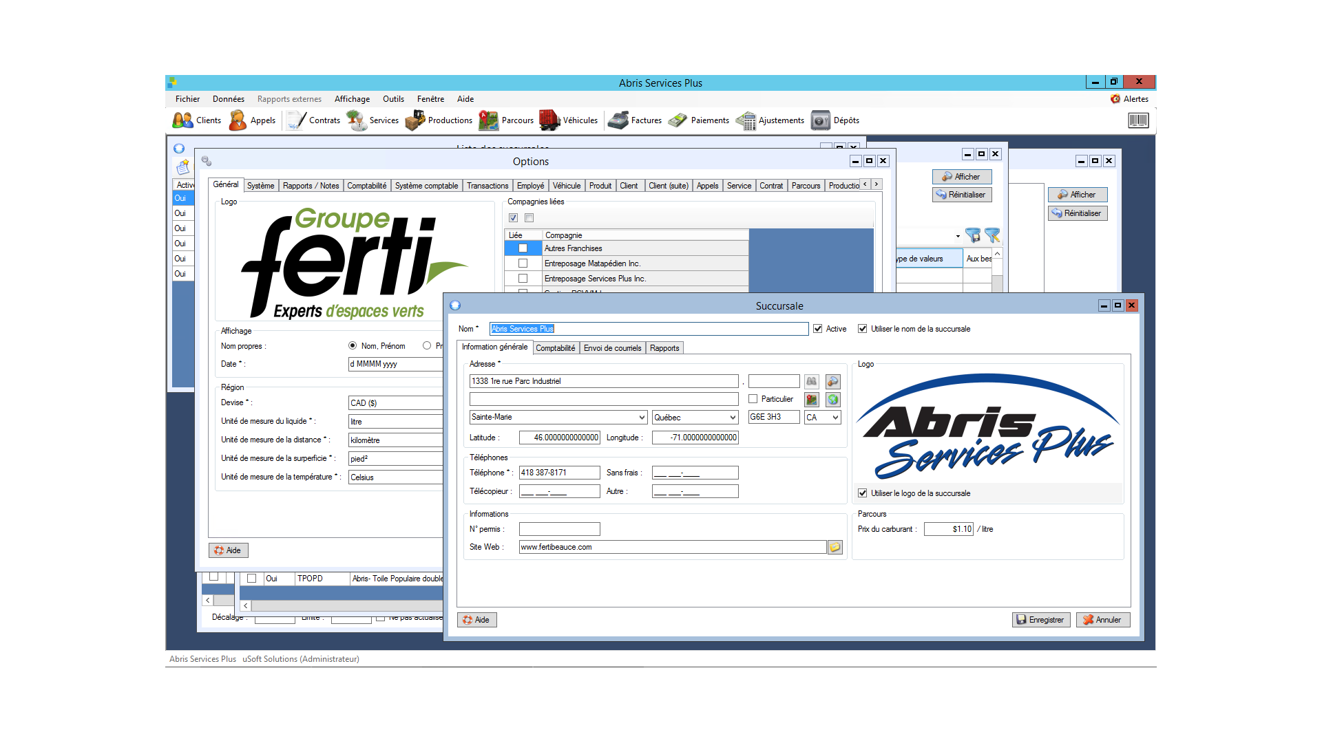Open the Québec province dropdown
The image size is (1322, 743).
[733, 418]
